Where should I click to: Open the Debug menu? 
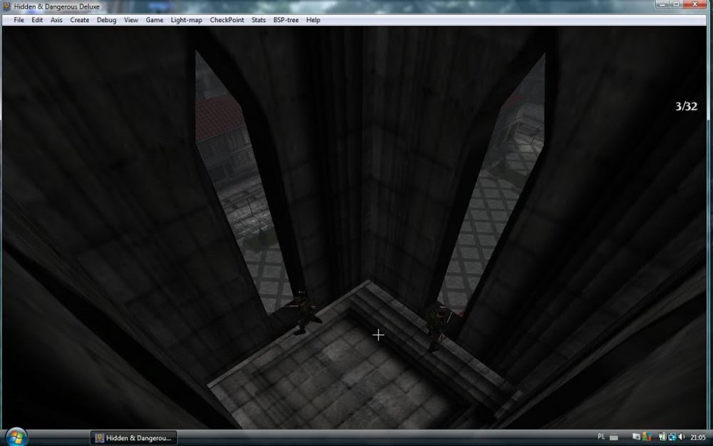106,20
